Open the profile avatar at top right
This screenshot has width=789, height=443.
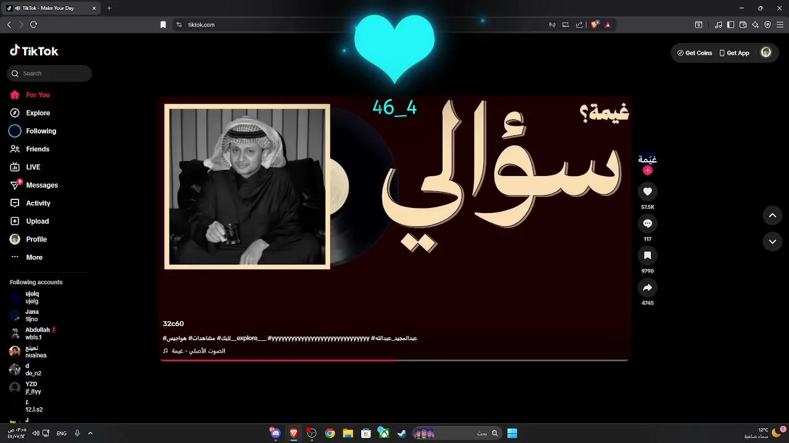pos(766,52)
